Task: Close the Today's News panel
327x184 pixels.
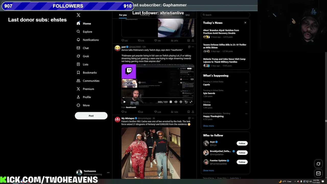Action: coord(245,23)
